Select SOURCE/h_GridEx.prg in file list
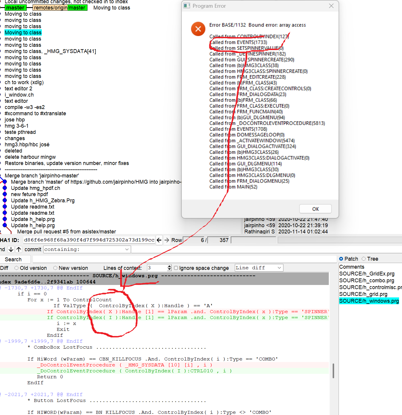 [367, 274]
